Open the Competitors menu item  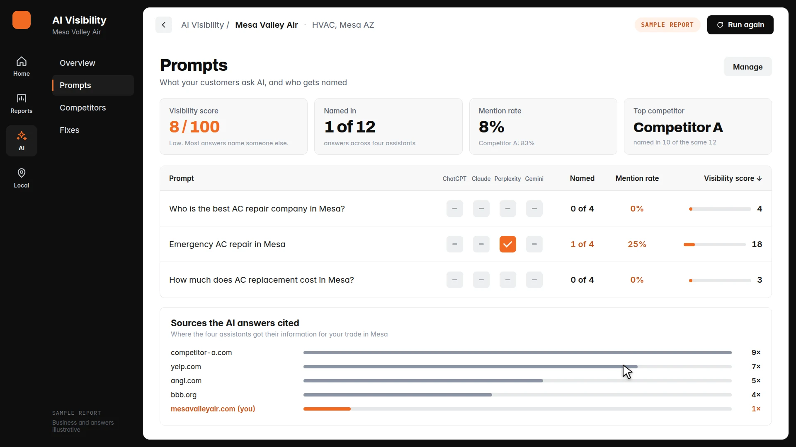(x=93, y=108)
